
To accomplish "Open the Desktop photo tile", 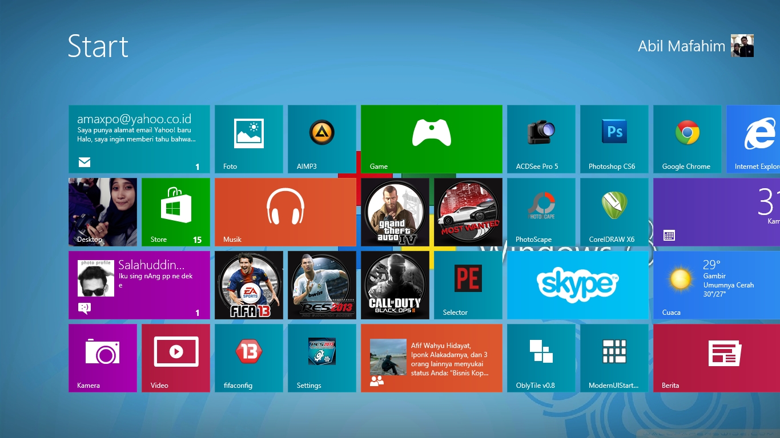I will 103,212.
